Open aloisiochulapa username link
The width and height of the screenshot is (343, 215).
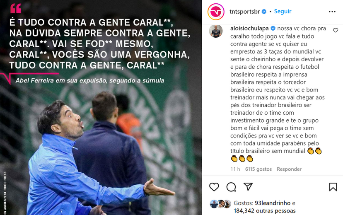[x=249, y=28]
